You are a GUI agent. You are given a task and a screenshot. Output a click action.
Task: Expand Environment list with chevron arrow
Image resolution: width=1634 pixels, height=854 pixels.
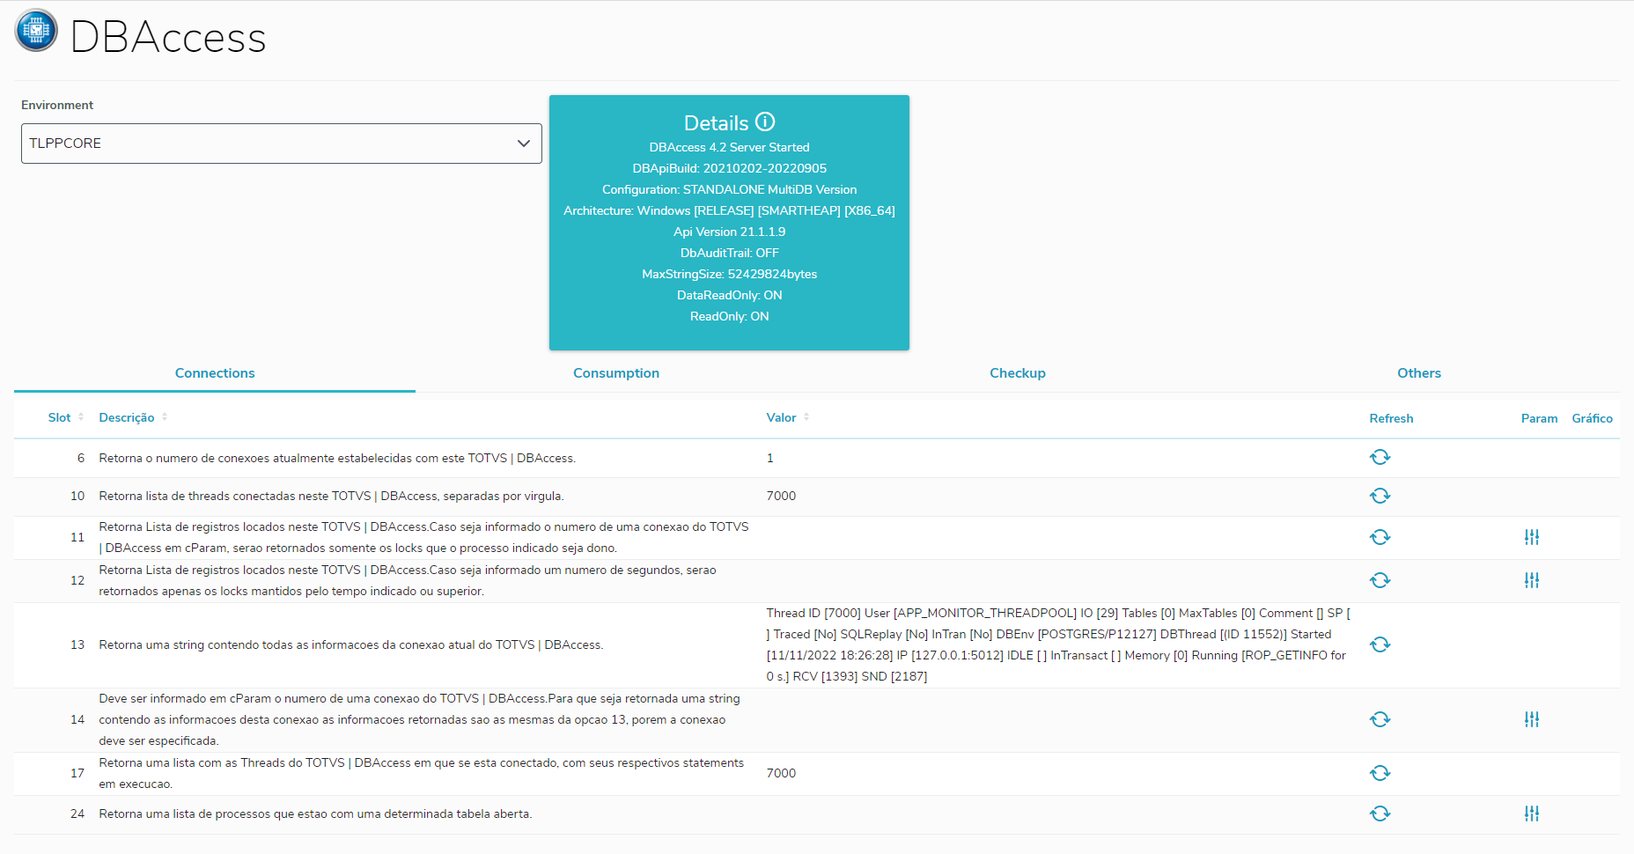[x=524, y=144]
